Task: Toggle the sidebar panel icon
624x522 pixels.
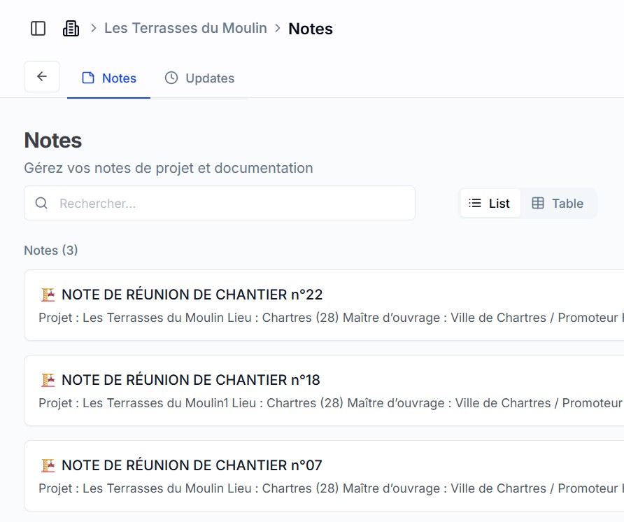Action: pos(38,28)
